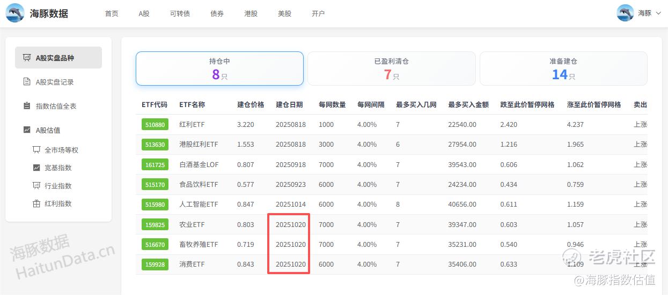
Task: Click the 涨至此价暂停网格 column header
Action: [594, 105]
